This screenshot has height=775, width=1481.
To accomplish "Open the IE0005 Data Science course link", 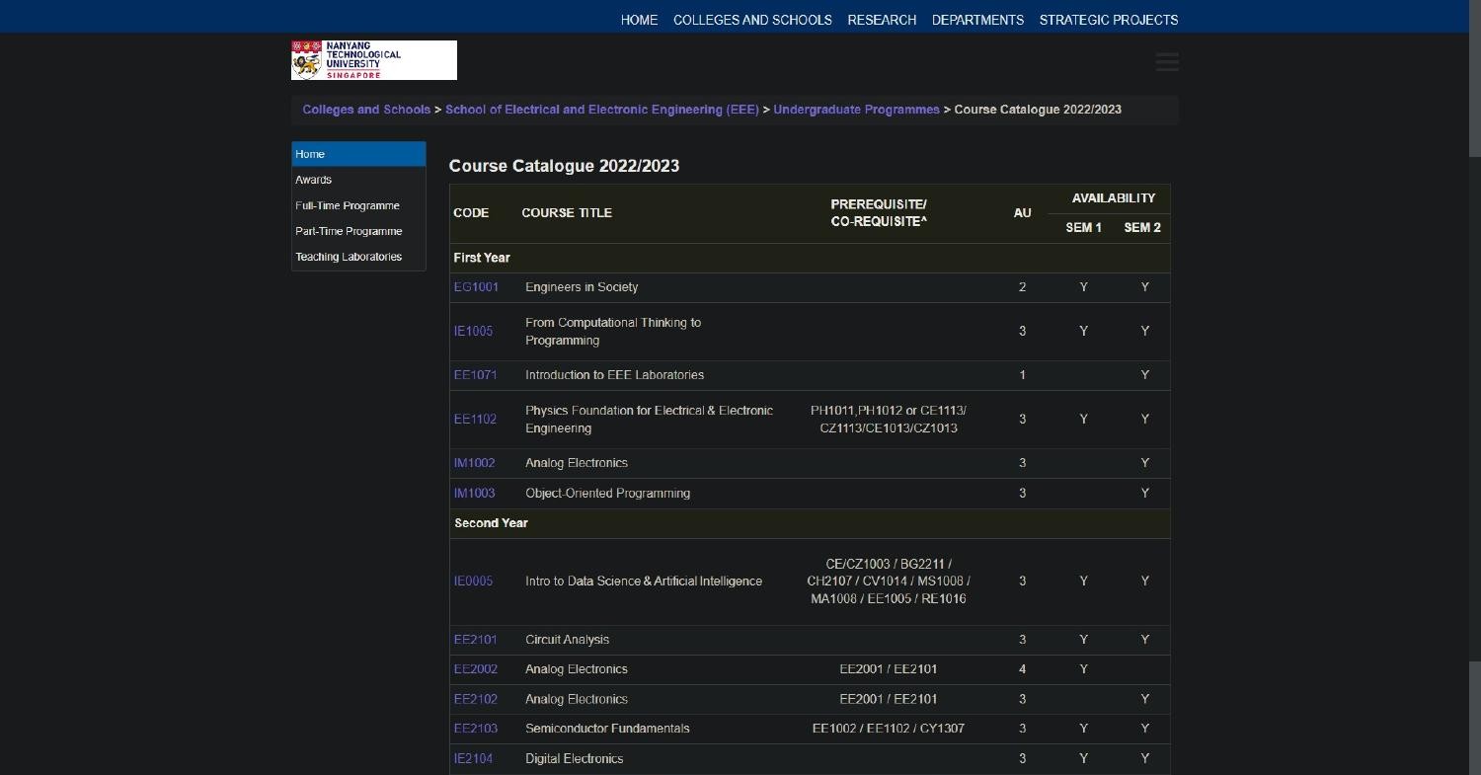I will pos(472,581).
